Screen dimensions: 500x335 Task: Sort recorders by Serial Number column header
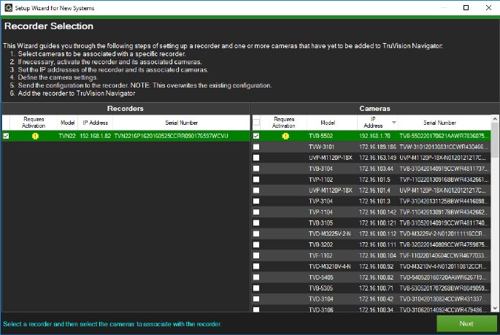pos(181,123)
